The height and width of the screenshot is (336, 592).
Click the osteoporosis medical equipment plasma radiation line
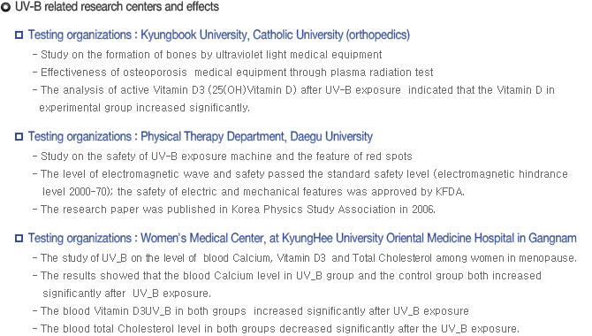(233, 73)
